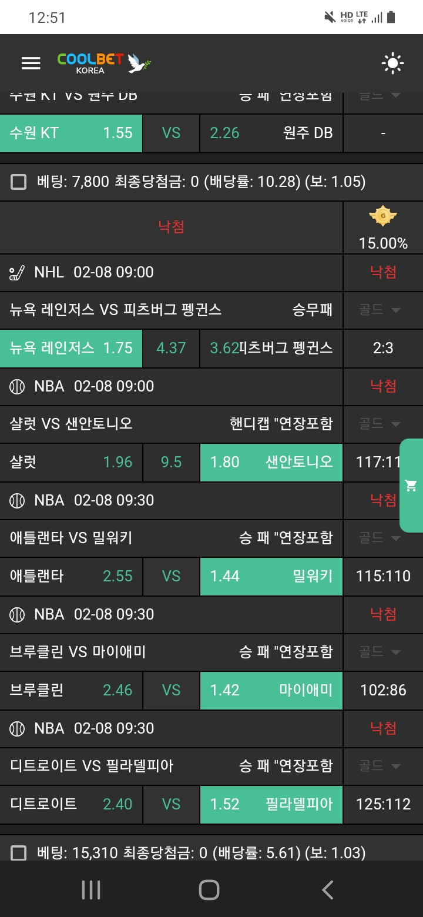The height and width of the screenshot is (917, 423).
Task: Select 마이애미 odds 1.42
Action: pyautogui.click(x=271, y=690)
